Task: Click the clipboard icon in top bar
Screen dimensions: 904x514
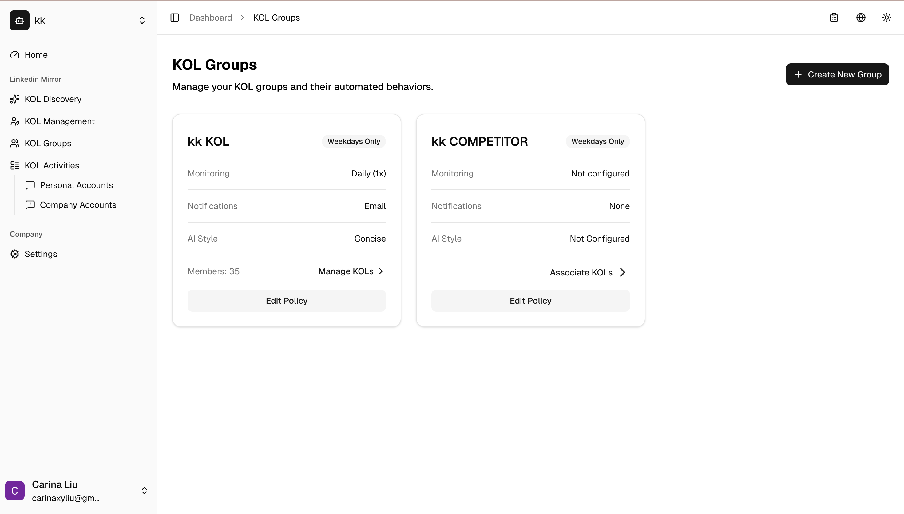Action: [x=834, y=18]
